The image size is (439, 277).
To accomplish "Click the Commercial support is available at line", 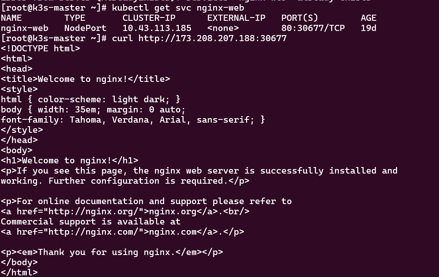I will point(90,222).
